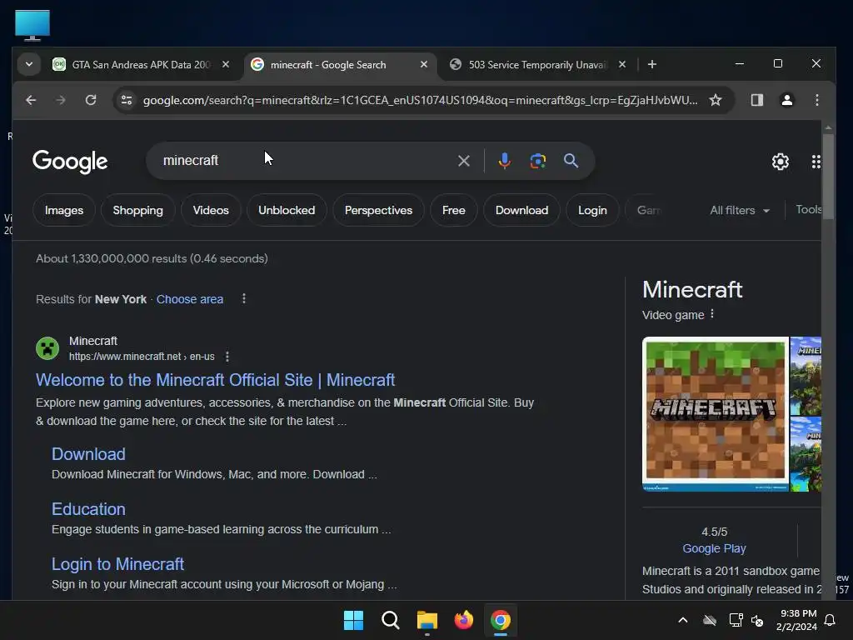Click Chrome icon in the taskbar
This screenshot has height=640, width=853.
tap(501, 620)
